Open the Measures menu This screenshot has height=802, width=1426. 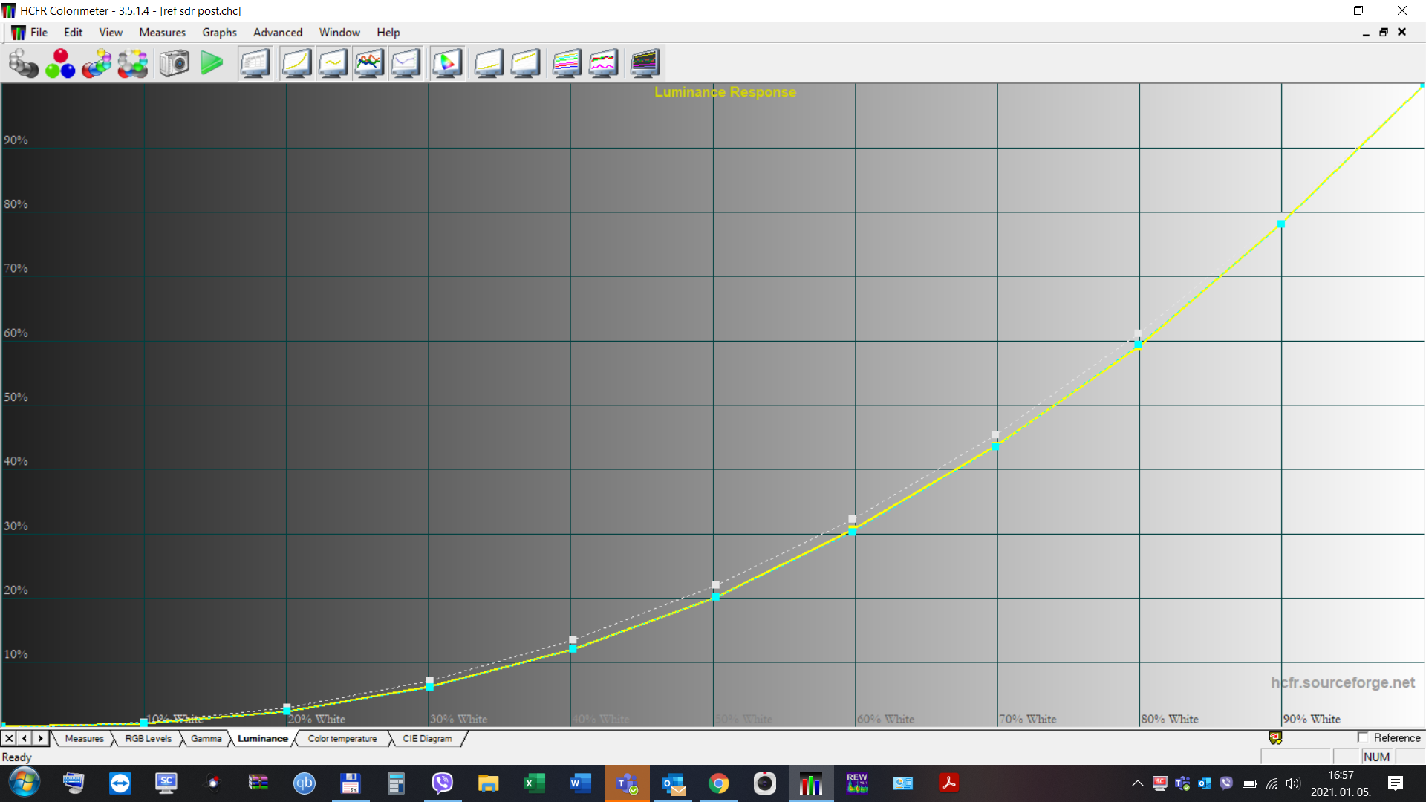pos(162,32)
